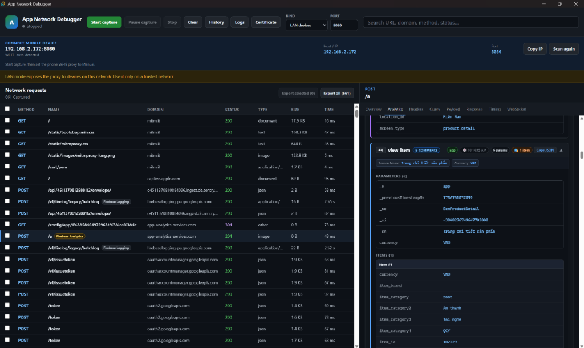Focus the Search URL, domain, method field
This screenshot has width=584, height=348.
pyautogui.click(x=471, y=22)
